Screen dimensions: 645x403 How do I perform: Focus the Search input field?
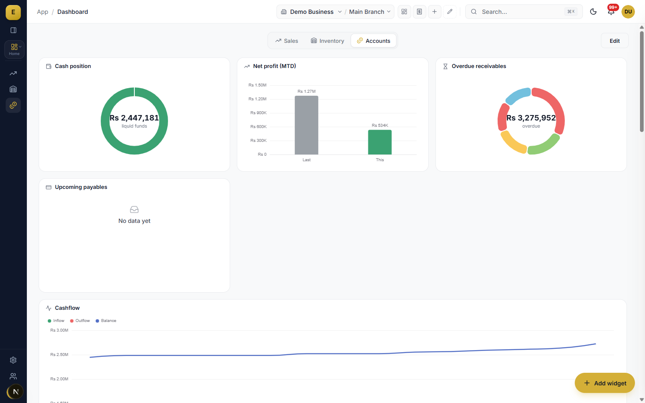pos(524,12)
